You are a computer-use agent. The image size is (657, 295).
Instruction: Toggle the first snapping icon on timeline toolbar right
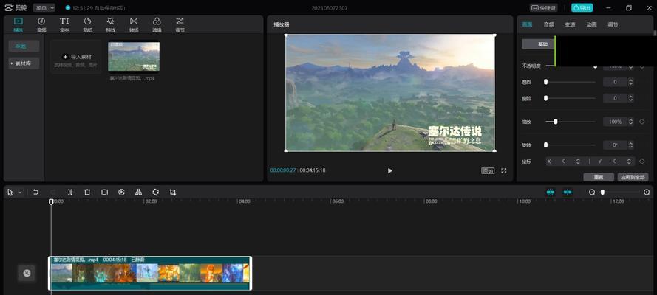click(x=550, y=192)
